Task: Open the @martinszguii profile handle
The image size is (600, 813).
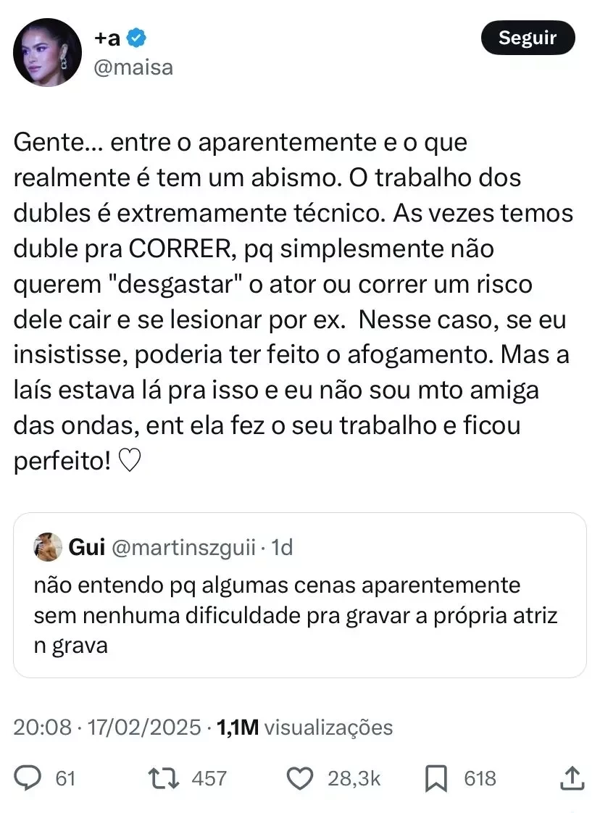Action: (x=185, y=548)
